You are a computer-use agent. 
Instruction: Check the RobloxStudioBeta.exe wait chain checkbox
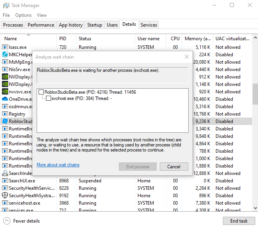tap(41, 92)
